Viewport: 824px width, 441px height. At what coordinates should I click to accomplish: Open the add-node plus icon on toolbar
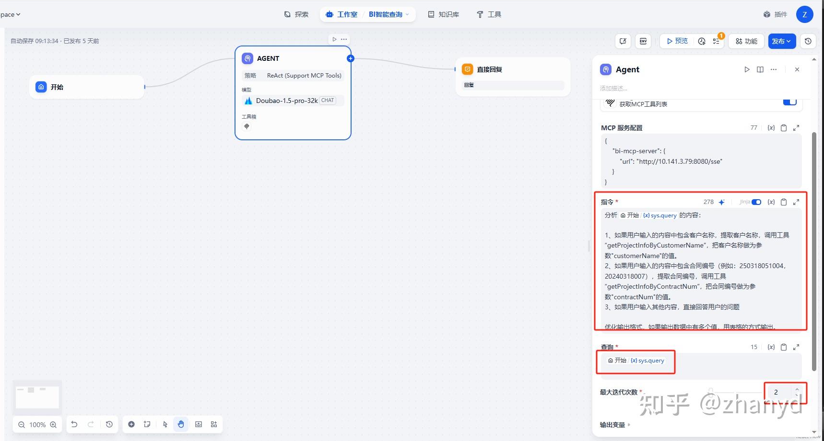pyautogui.click(x=131, y=424)
